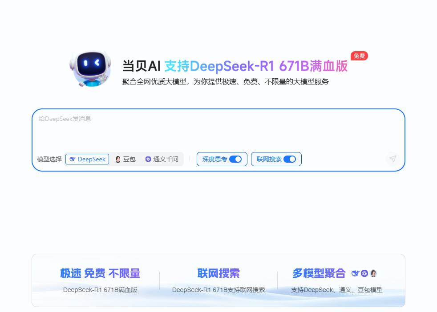Click the 豆包 avatar beside 多模型聚合
The image size is (437, 312).
[373, 273]
